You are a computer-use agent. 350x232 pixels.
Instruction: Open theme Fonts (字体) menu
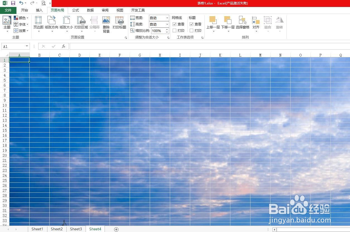coord(21,24)
